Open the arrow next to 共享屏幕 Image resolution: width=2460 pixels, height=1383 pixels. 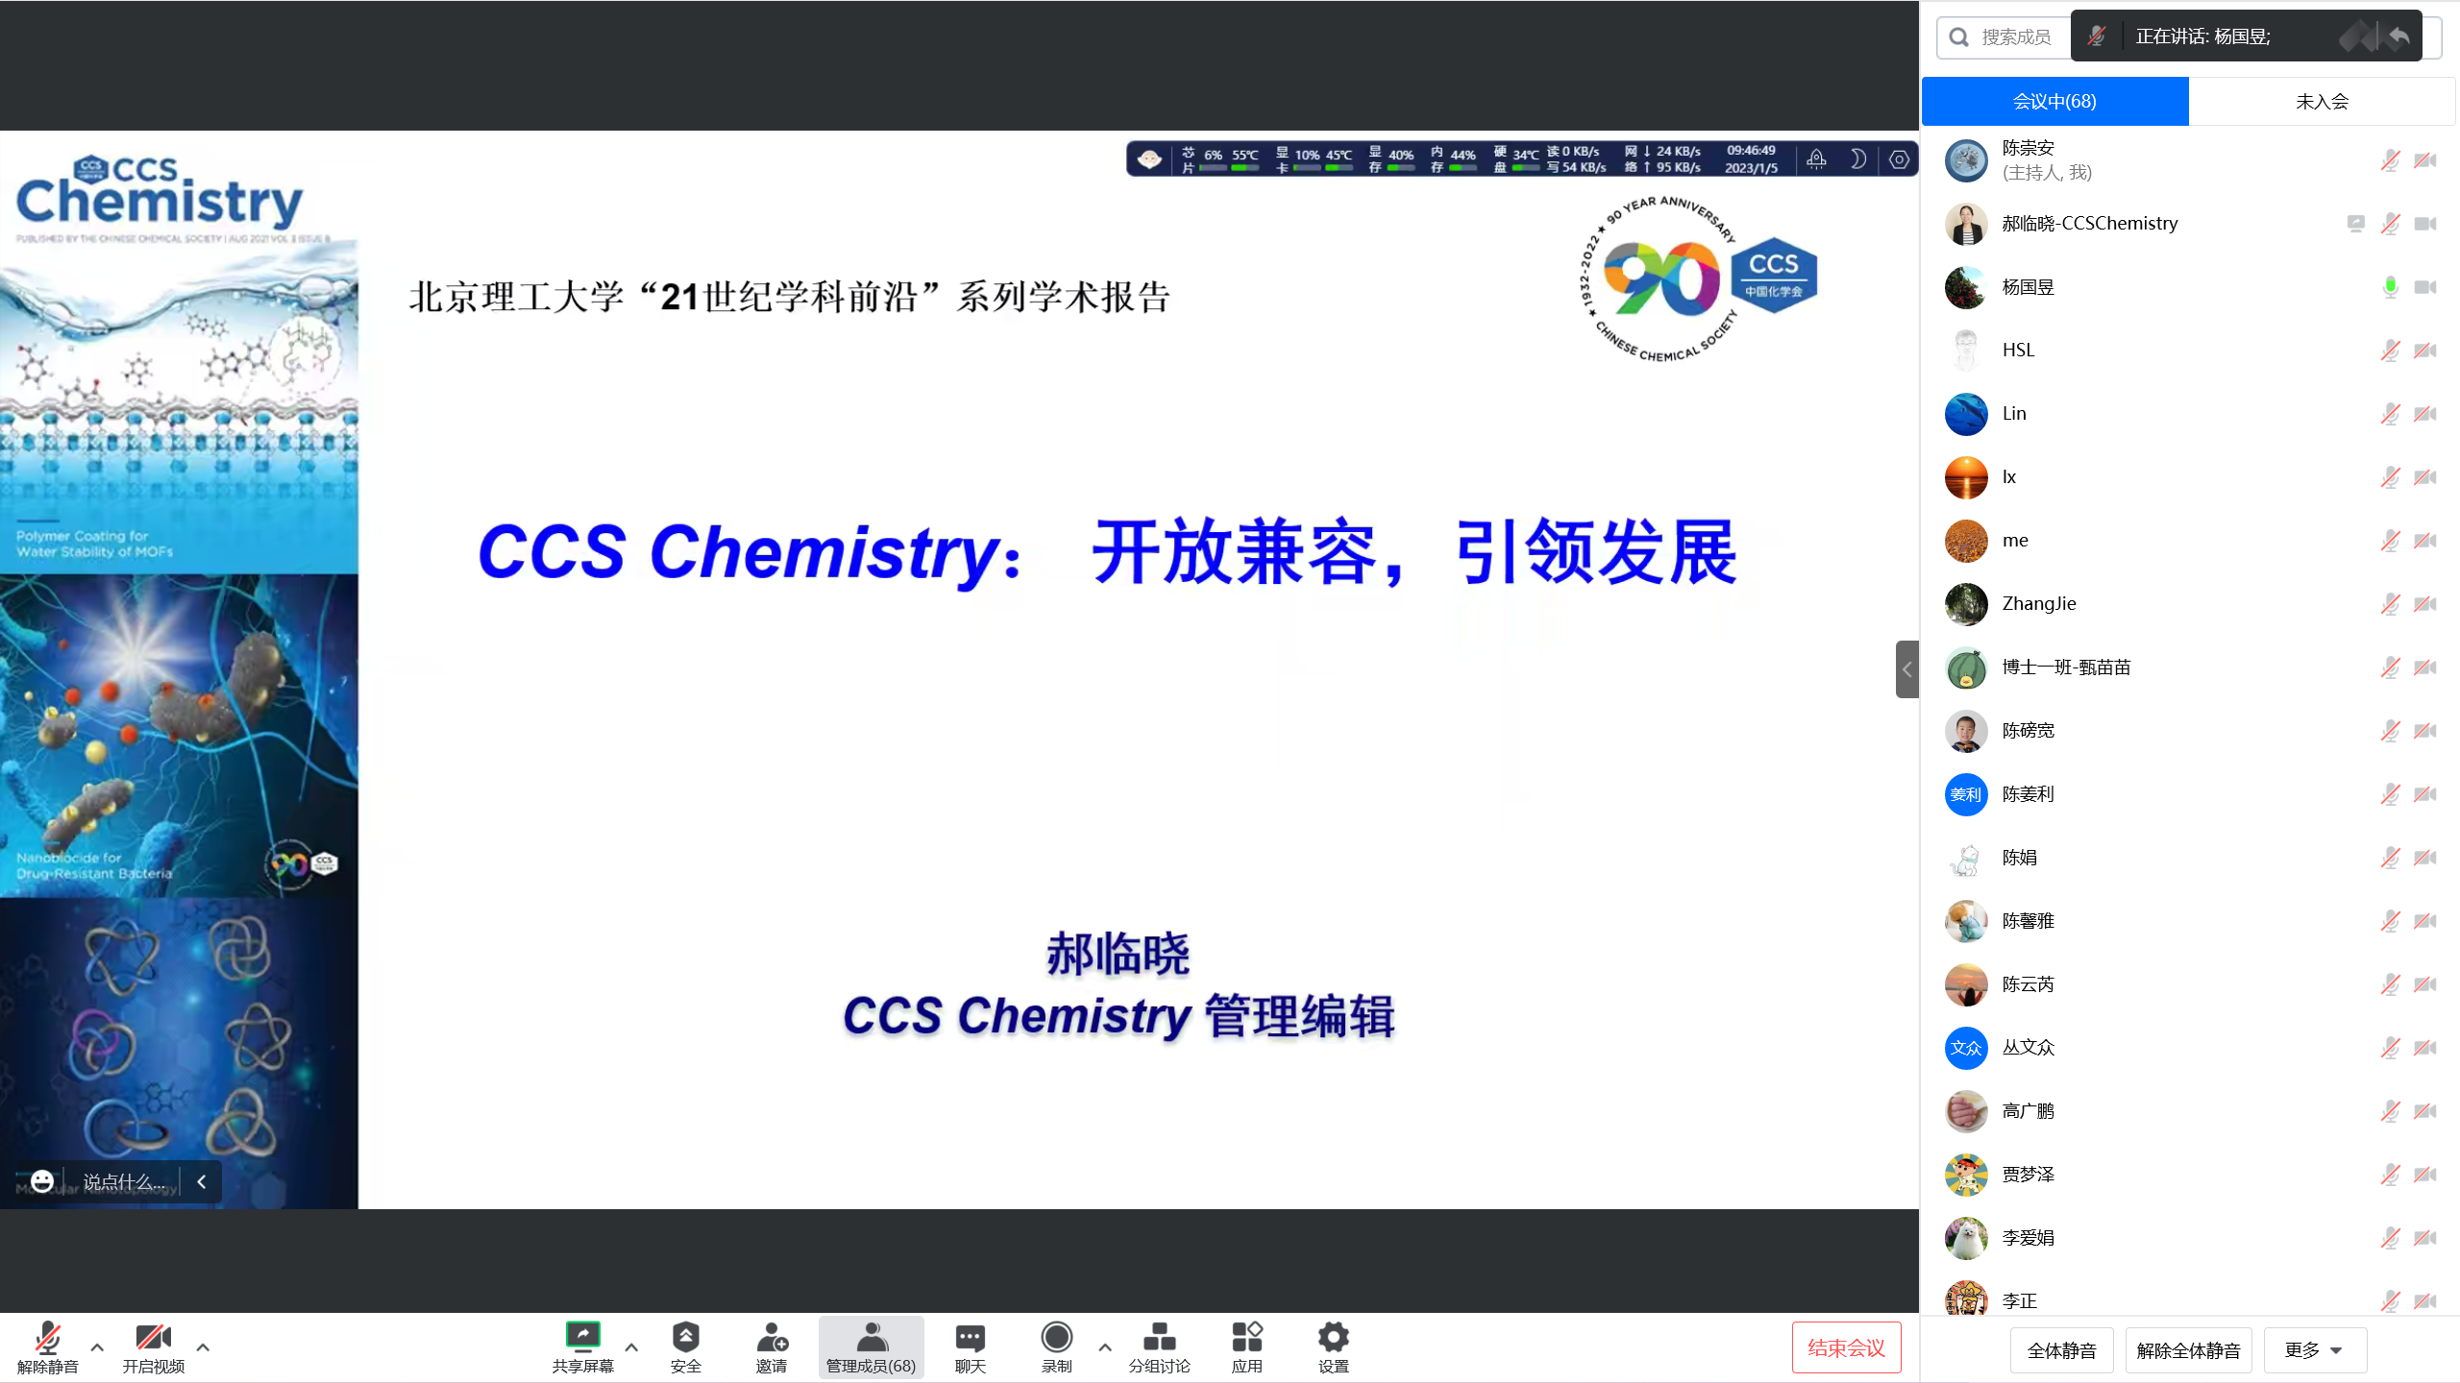coord(630,1347)
